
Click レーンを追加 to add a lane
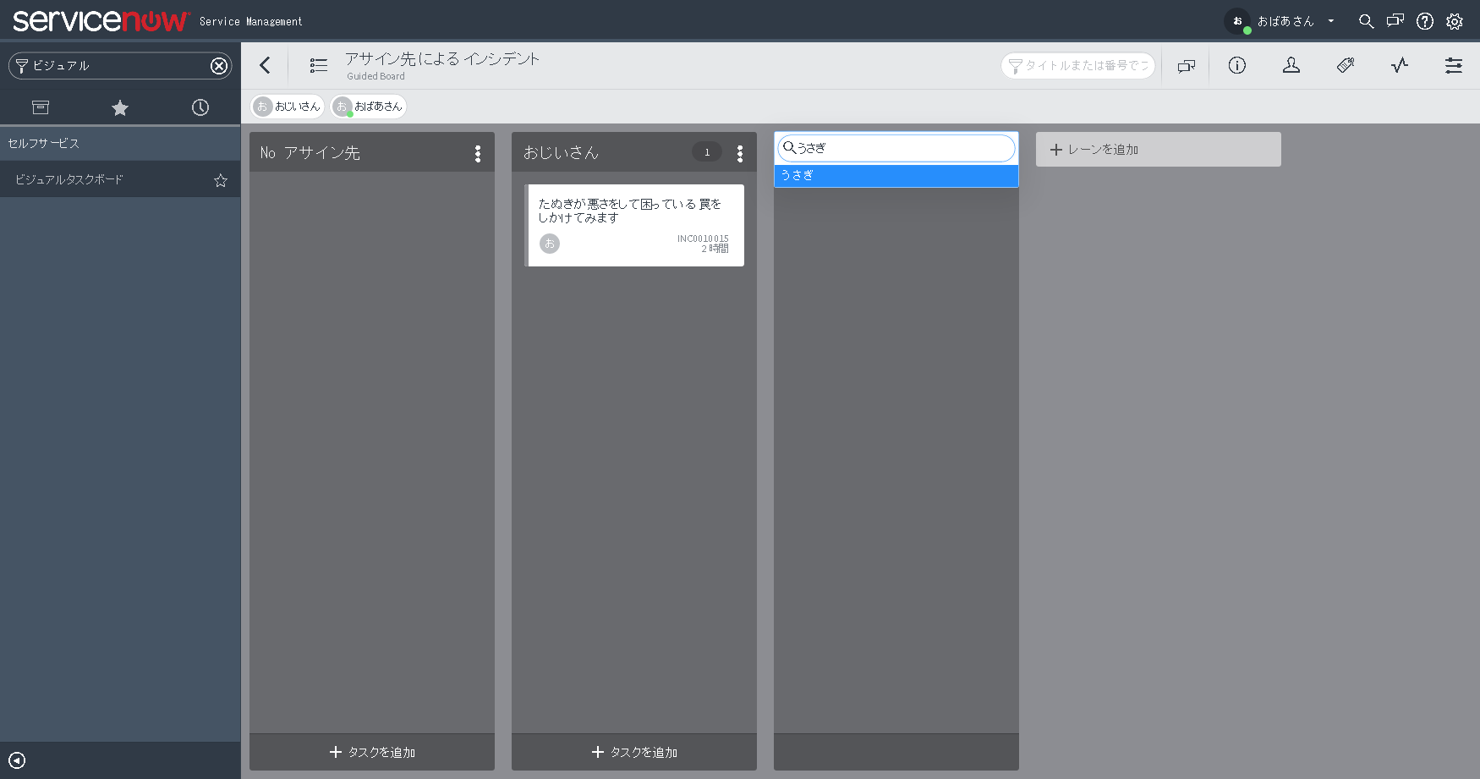click(1158, 149)
